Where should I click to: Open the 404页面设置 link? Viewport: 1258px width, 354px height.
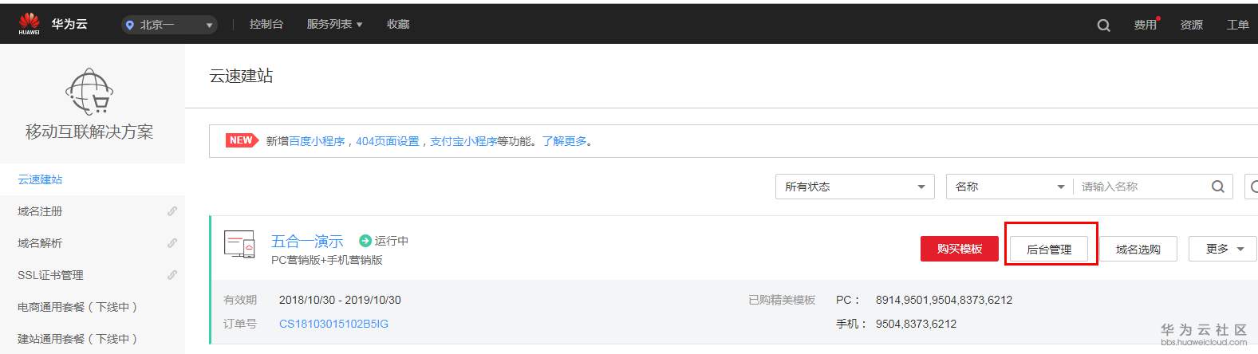coord(387,141)
